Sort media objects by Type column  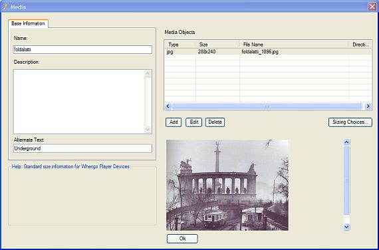[x=180, y=45]
